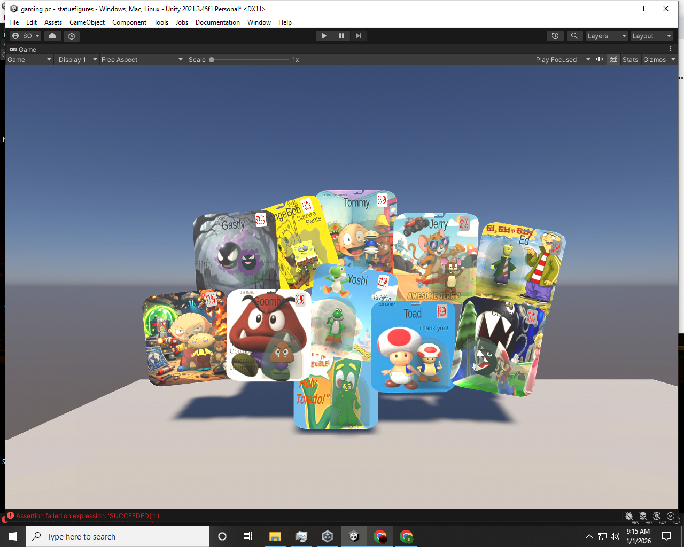
Task: Click the Jerry card in Game view
Action: click(436, 258)
